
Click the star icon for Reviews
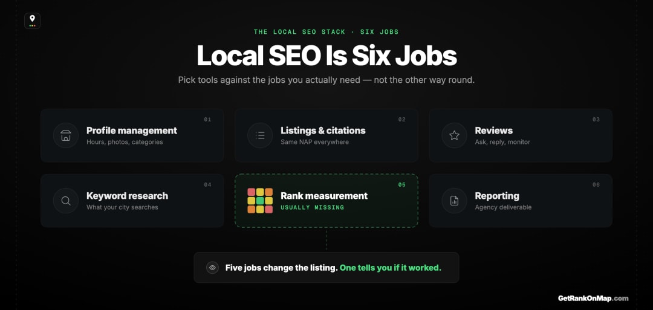(454, 135)
